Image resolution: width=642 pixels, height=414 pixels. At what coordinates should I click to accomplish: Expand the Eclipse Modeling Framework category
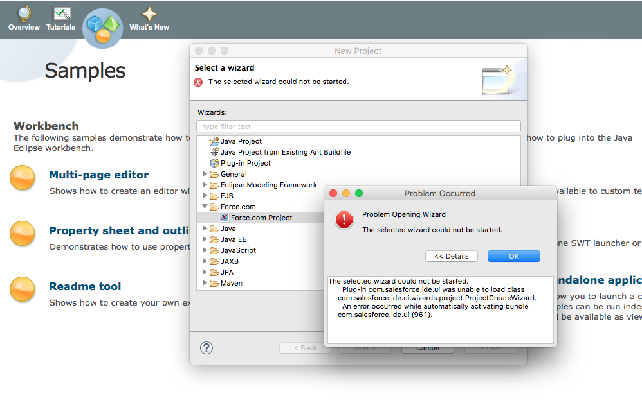point(205,185)
